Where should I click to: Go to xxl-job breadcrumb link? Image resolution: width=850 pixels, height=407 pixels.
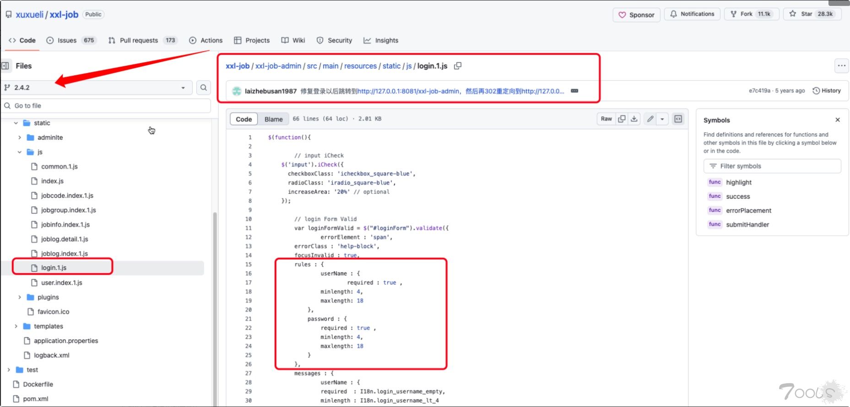click(x=238, y=66)
